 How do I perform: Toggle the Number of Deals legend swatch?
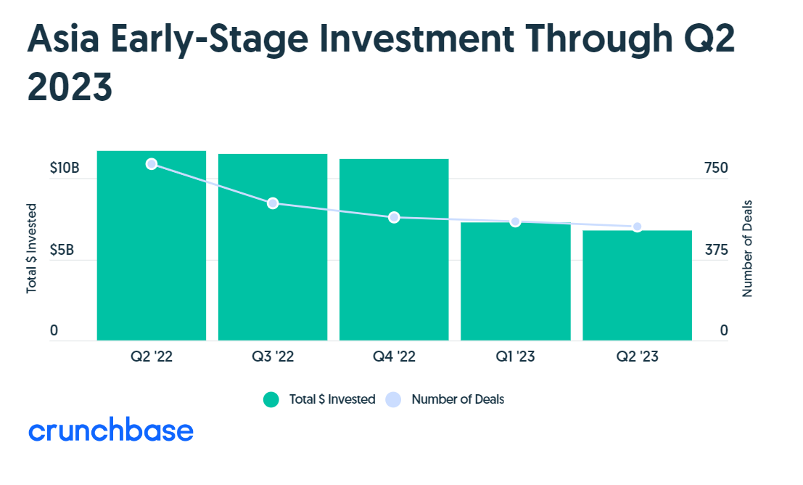[392, 399]
